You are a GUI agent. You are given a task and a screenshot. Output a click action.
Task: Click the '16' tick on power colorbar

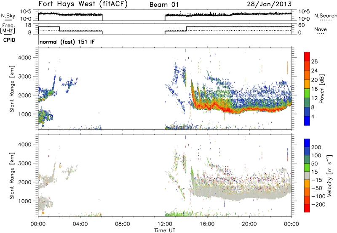[314, 89]
